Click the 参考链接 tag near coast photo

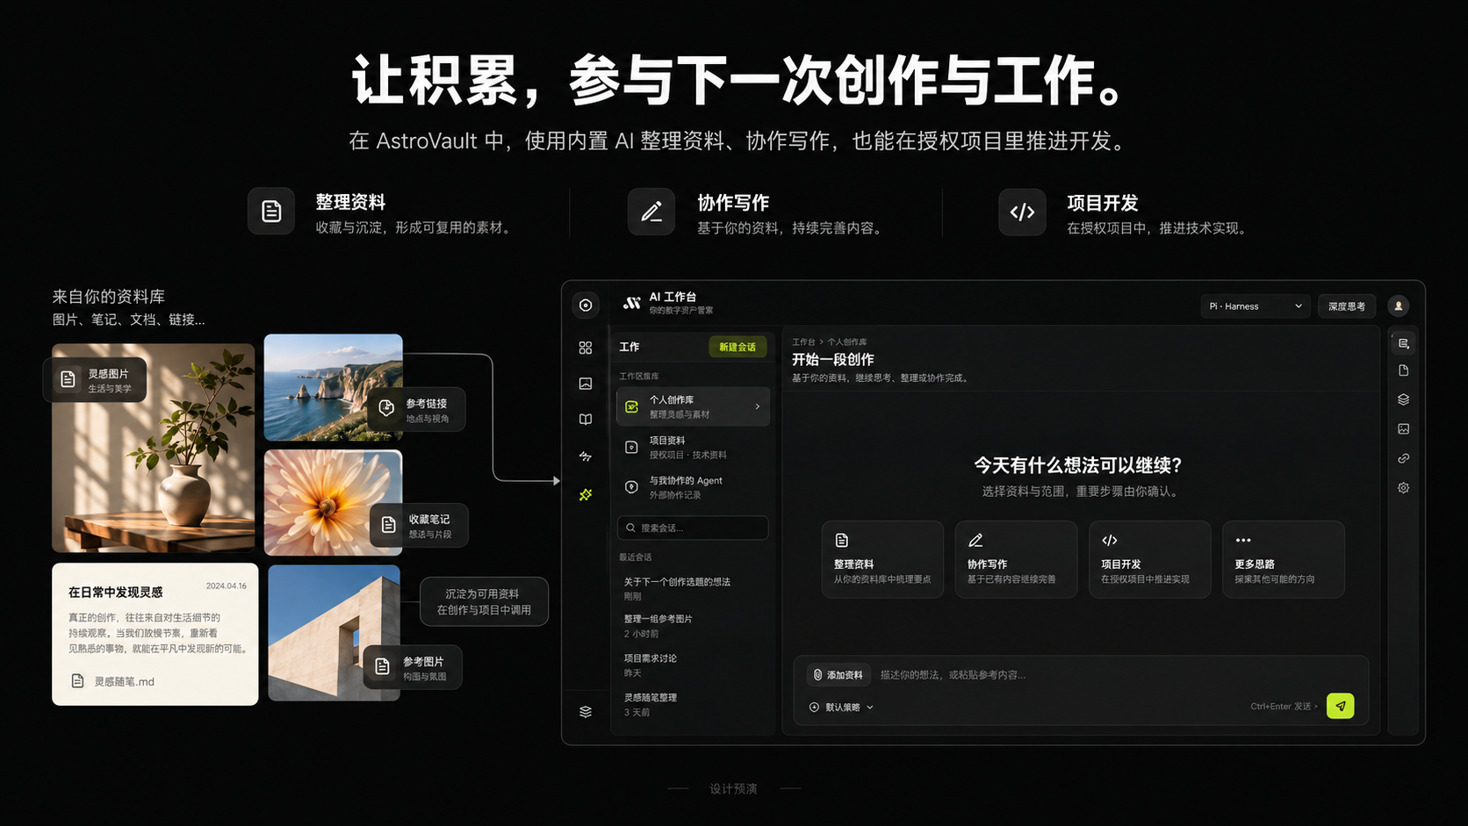pos(416,410)
